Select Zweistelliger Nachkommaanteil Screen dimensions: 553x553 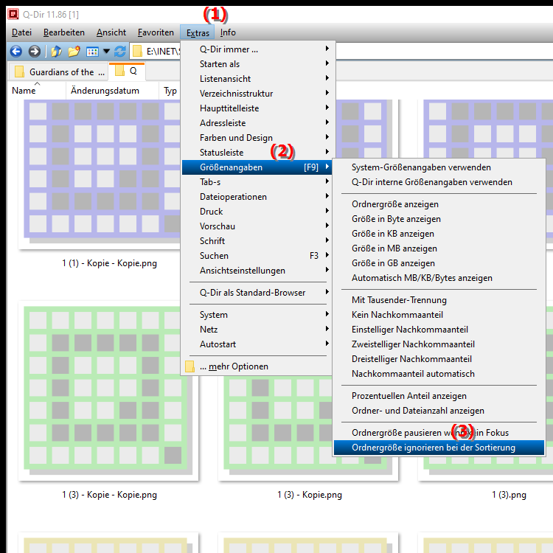(x=439, y=344)
